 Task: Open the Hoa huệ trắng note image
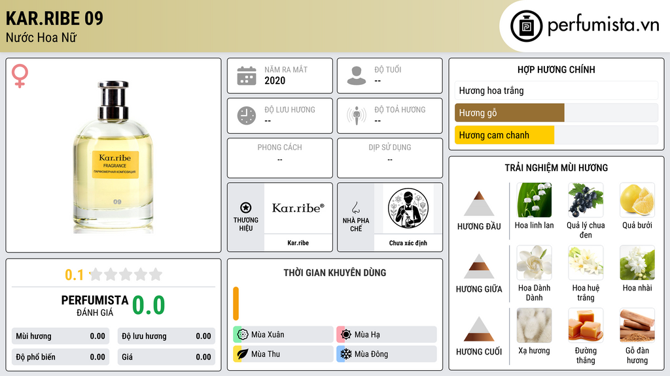pyautogui.click(x=586, y=262)
